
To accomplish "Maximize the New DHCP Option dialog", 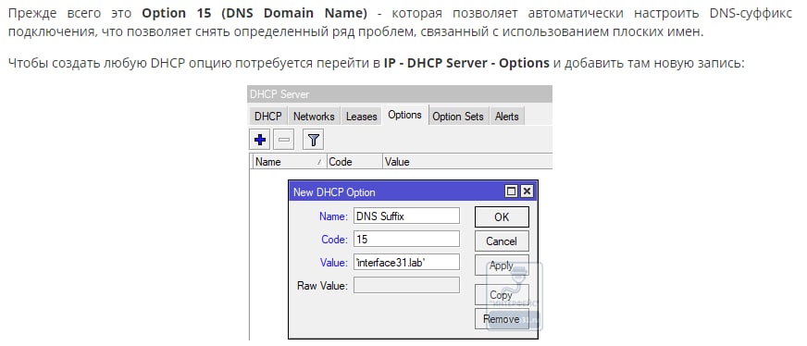I will coord(511,192).
